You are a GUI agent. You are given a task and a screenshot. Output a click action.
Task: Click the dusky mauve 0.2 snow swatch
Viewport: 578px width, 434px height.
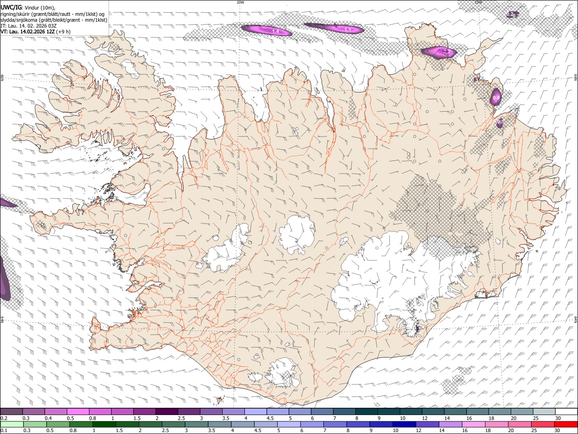coord(11,412)
